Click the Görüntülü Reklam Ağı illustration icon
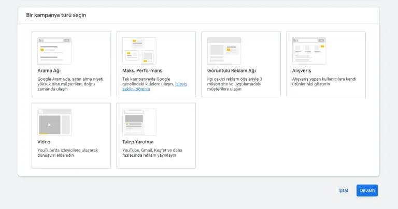This screenshot has width=398, height=209. click(x=224, y=51)
